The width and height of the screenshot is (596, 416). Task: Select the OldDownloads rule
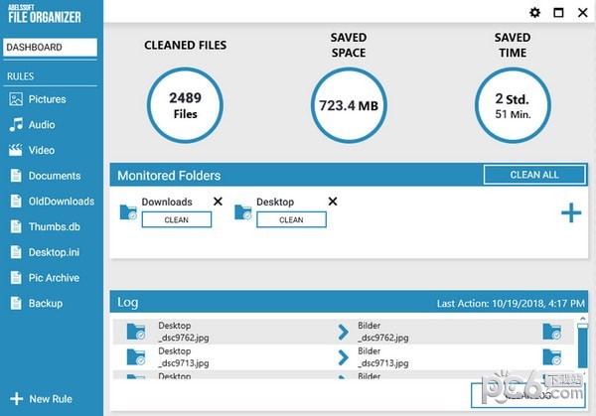coord(61,202)
